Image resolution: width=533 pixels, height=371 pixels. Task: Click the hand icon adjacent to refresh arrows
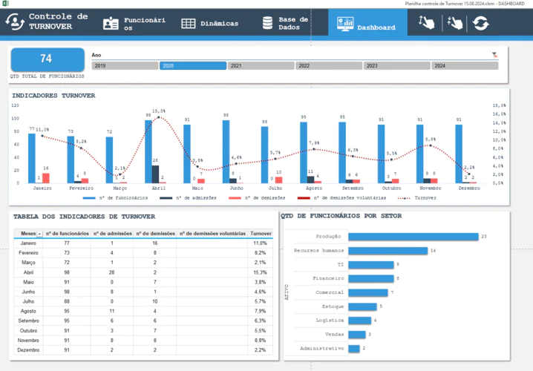click(x=454, y=24)
